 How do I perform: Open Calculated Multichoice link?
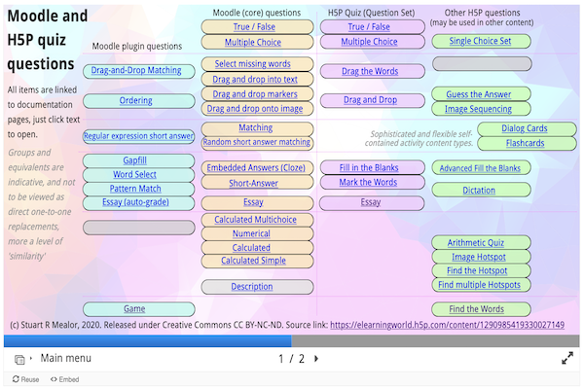click(x=255, y=220)
